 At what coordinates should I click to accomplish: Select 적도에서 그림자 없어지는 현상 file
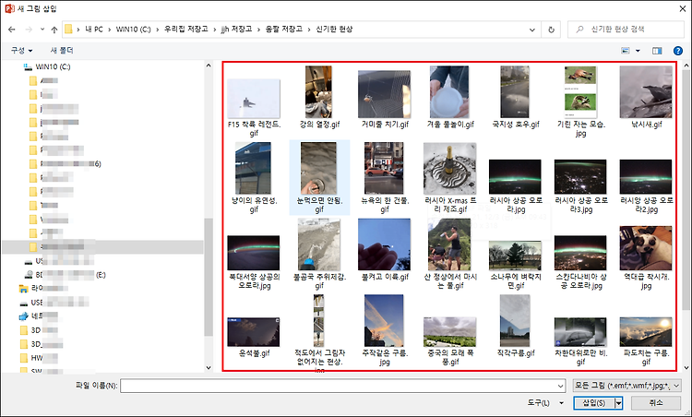tap(319, 333)
